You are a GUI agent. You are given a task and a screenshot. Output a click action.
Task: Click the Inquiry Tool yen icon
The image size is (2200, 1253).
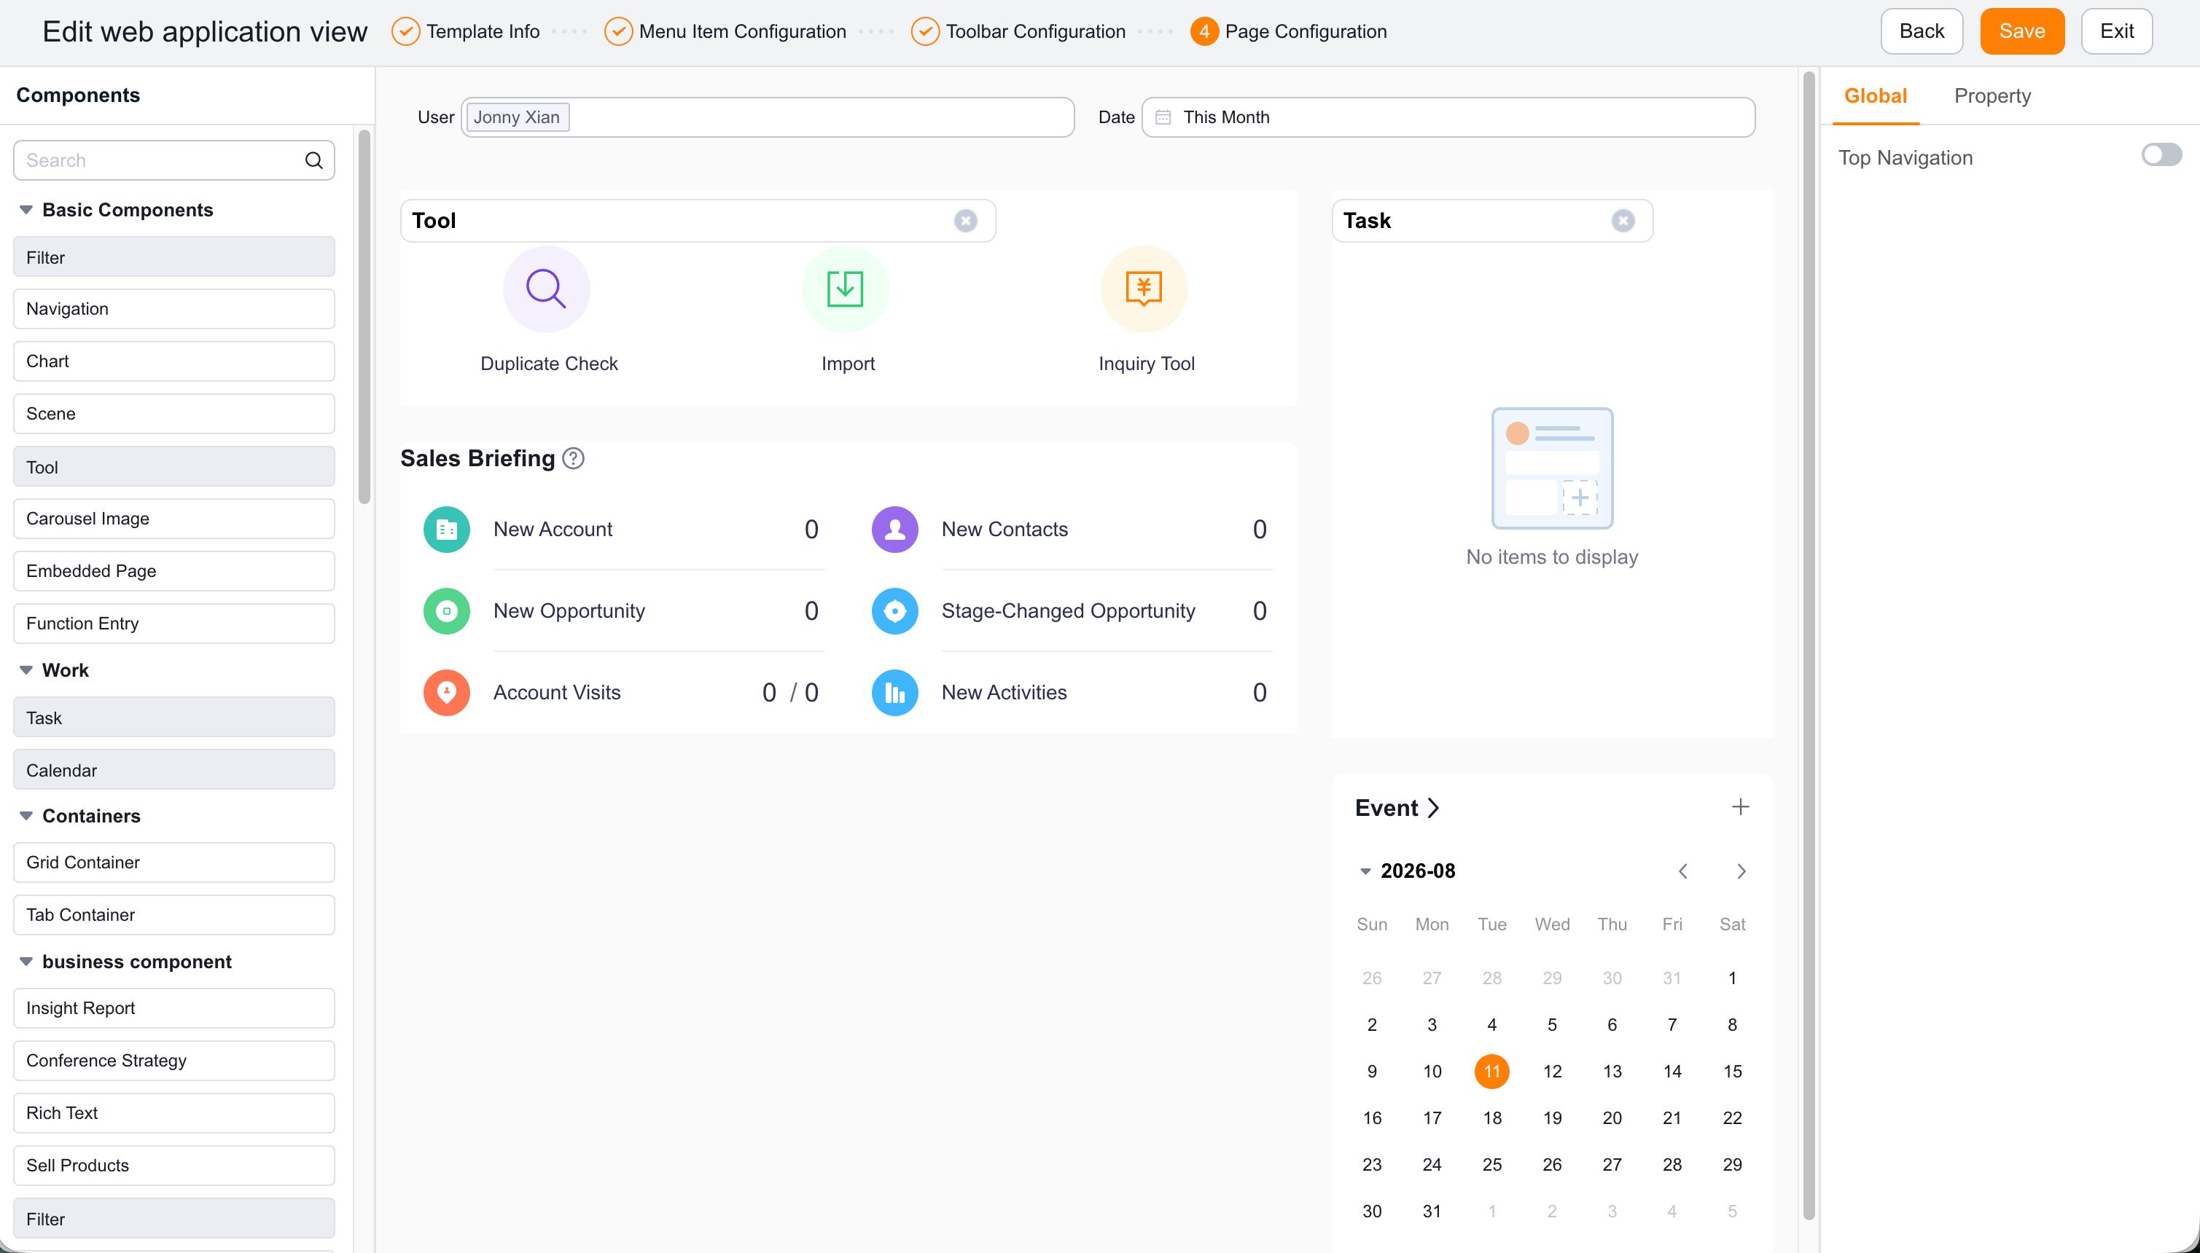coord(1144,289)
